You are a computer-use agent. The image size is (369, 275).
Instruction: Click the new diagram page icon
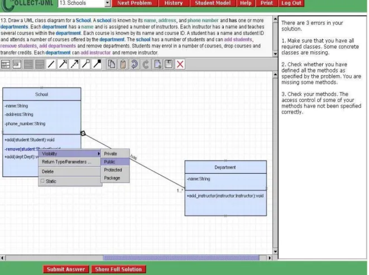click(157, 64)
